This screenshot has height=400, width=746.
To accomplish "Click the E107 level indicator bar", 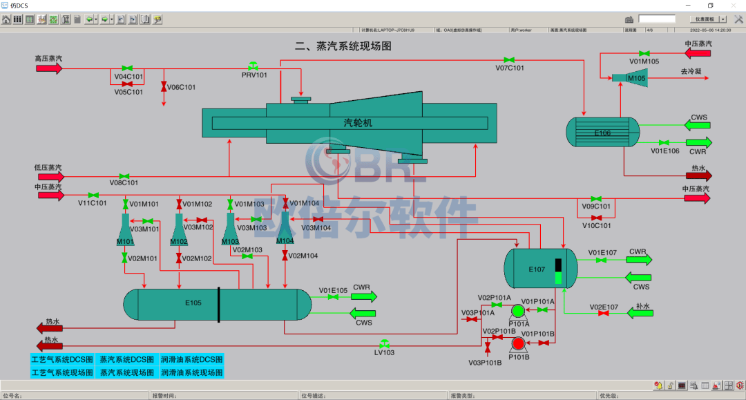I will coord(558,272).
